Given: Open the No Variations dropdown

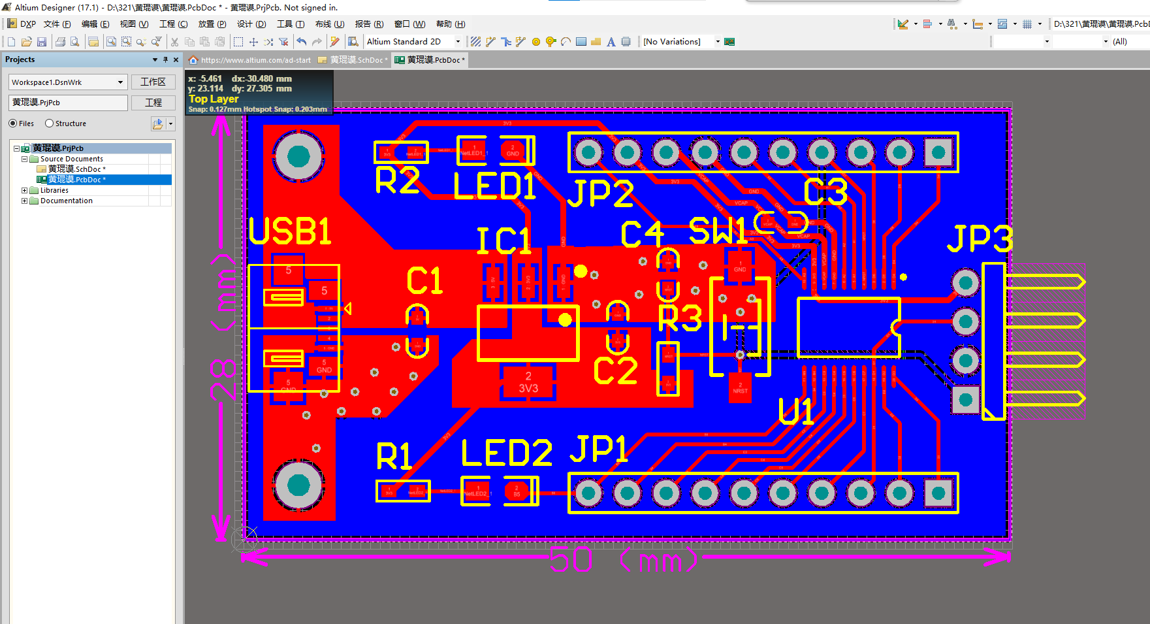Looking at the screenshot, I should (x=718, y=42).
